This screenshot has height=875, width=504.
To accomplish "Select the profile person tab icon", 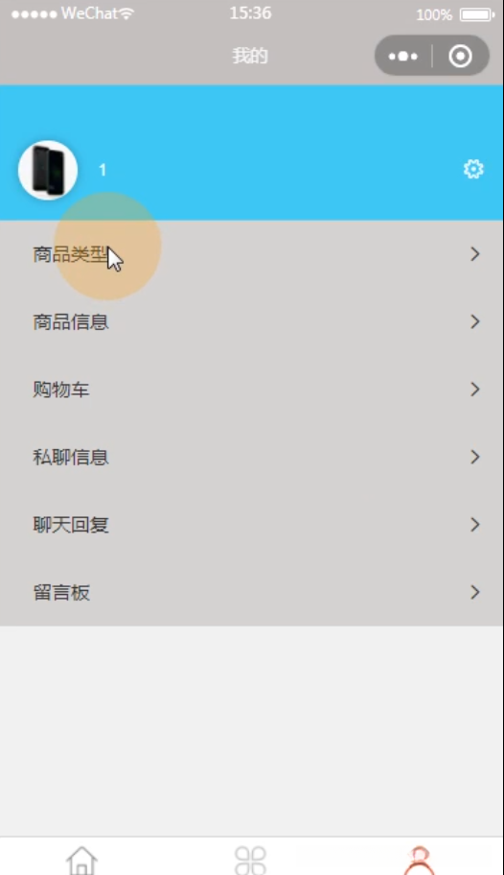I will coord(420,860).
